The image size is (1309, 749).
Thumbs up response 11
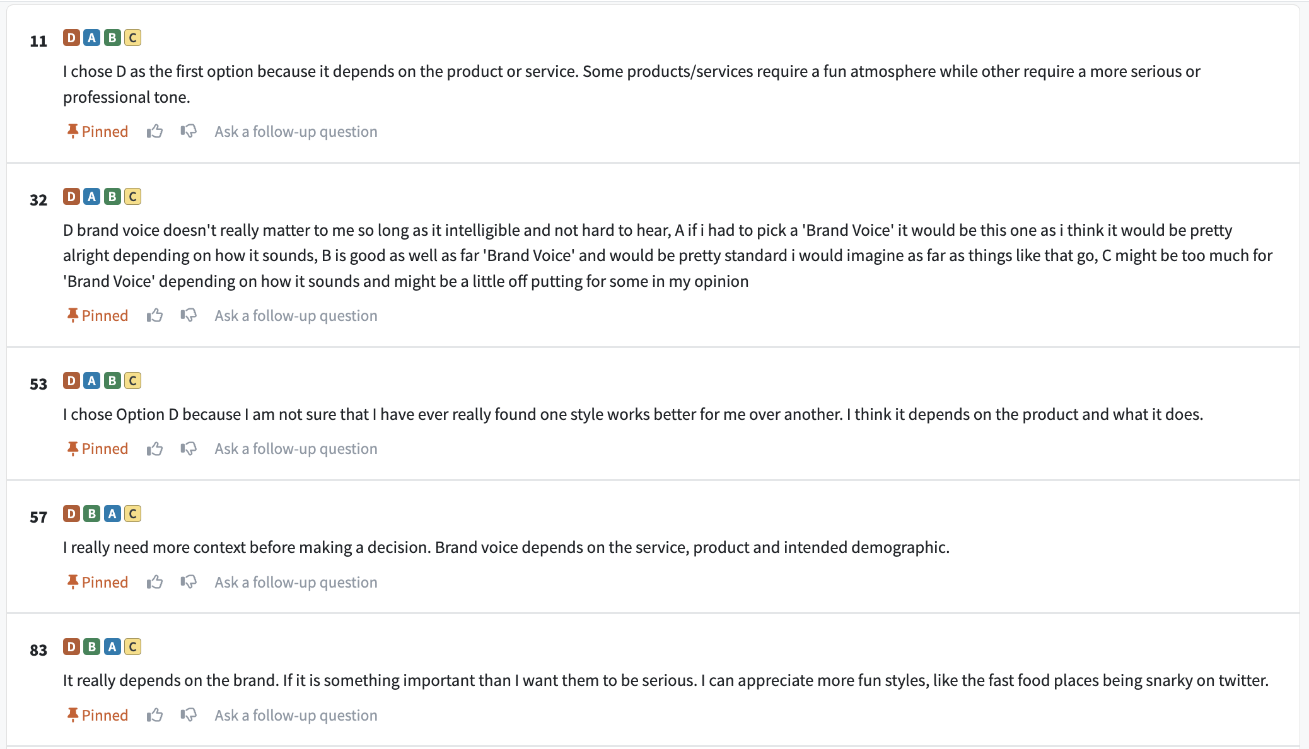click(x=154, y=131)
